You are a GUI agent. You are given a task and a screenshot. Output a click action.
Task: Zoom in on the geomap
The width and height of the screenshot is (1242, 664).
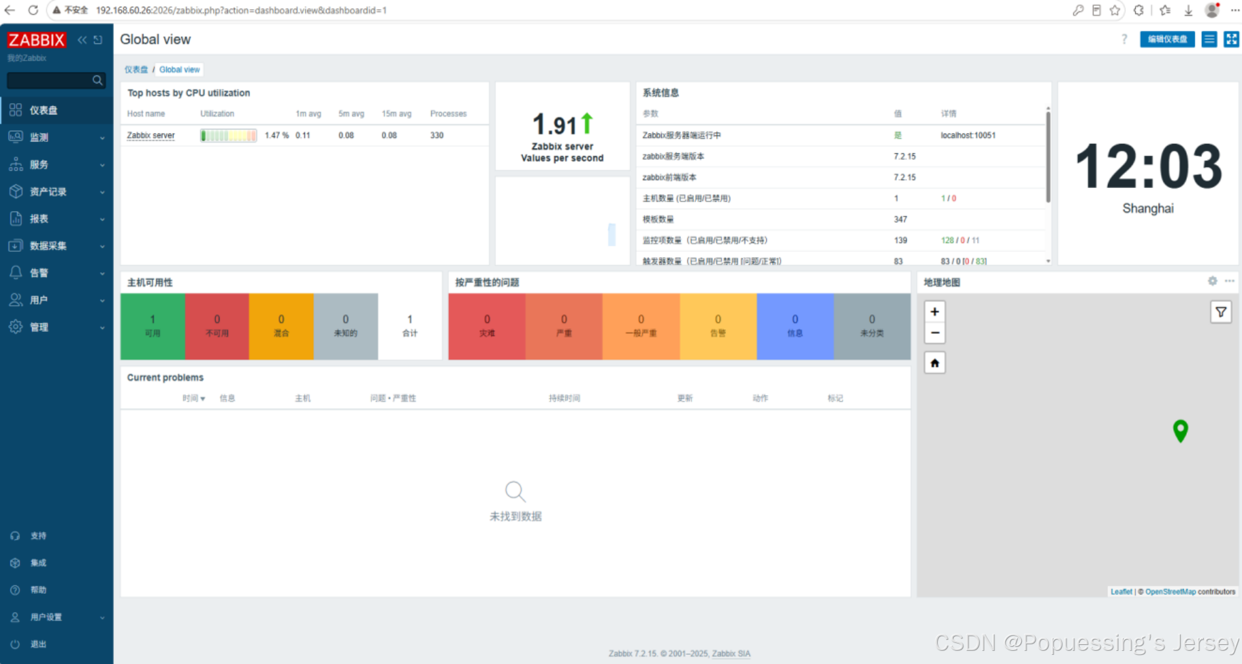934,312
